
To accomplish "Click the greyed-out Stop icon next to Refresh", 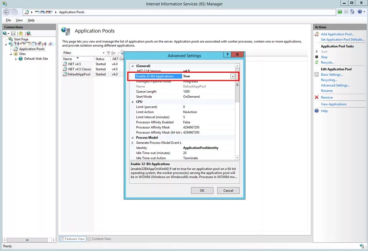I will tap(346, 12).
